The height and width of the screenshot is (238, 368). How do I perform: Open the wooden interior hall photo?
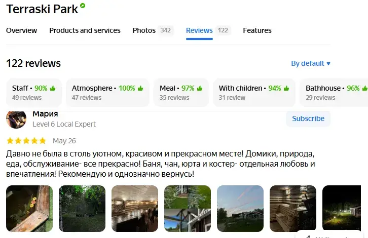tap(135, 209)
